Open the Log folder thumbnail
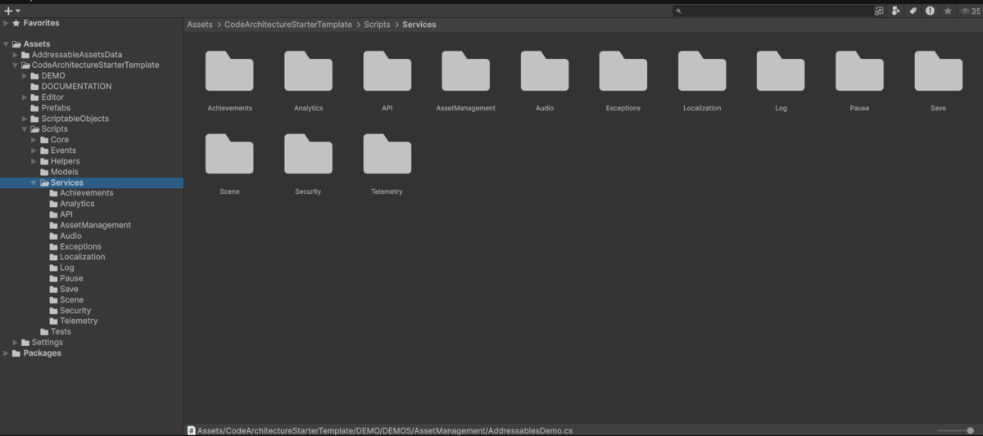The height and width of the screenshot is (436, 983). point(781,71)
